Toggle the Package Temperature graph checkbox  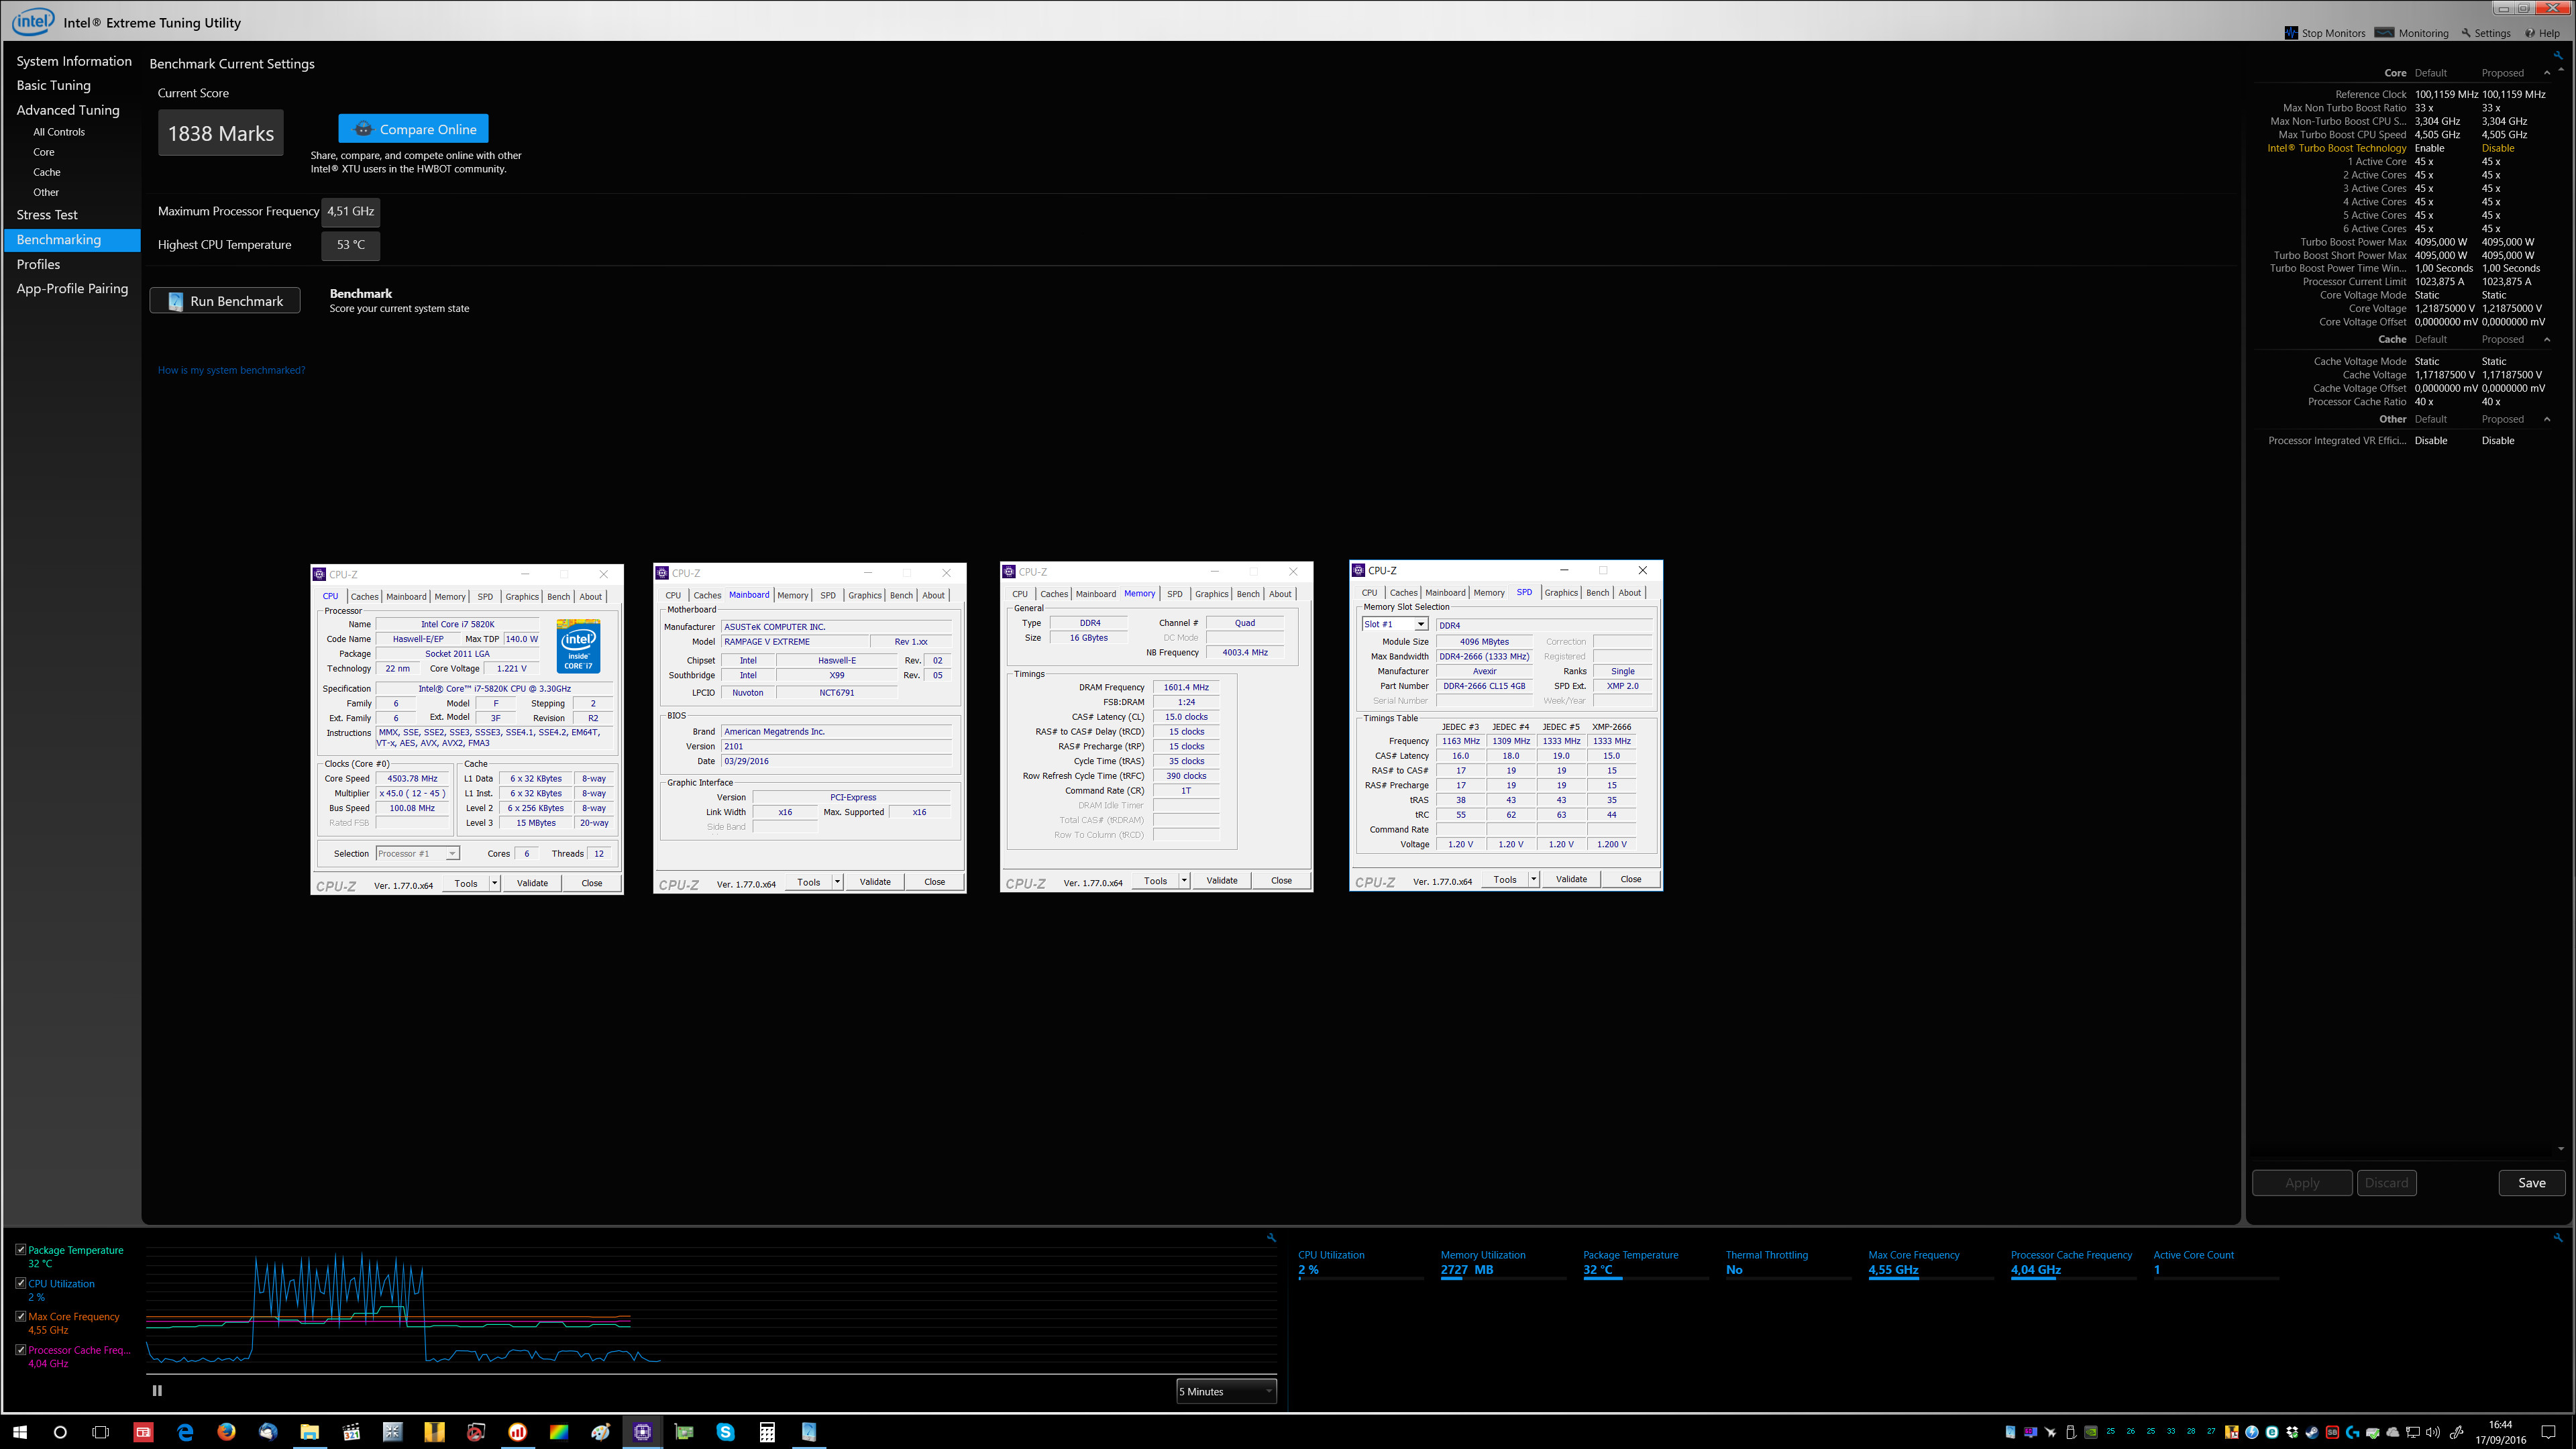pyautogui.click(x=21, y=1250)
